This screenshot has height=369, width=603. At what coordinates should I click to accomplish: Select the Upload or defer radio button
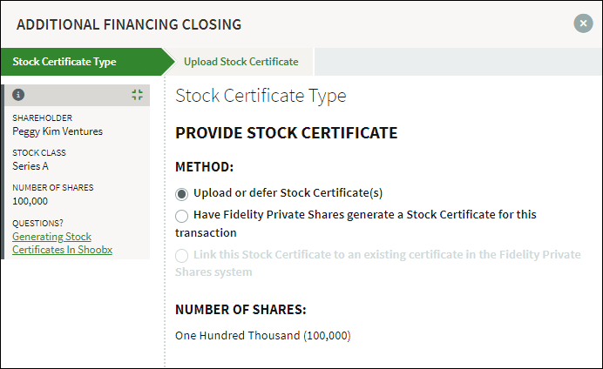pyautogui.click(x=181, y=194)
